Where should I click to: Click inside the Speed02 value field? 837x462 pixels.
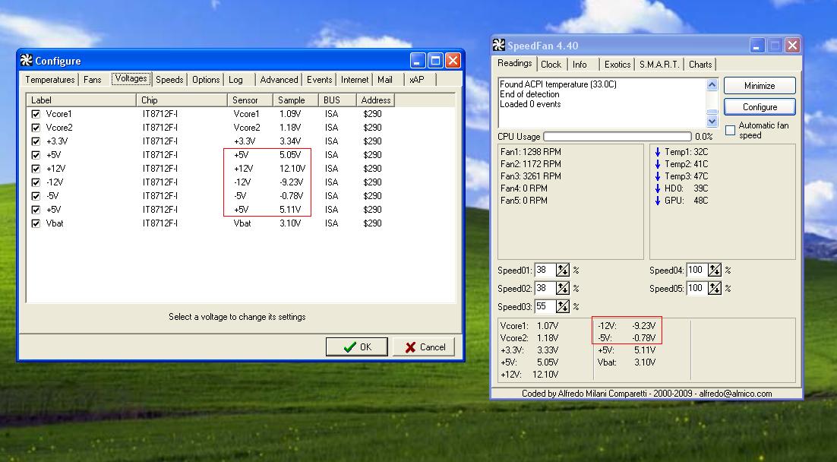coord(544,289)
